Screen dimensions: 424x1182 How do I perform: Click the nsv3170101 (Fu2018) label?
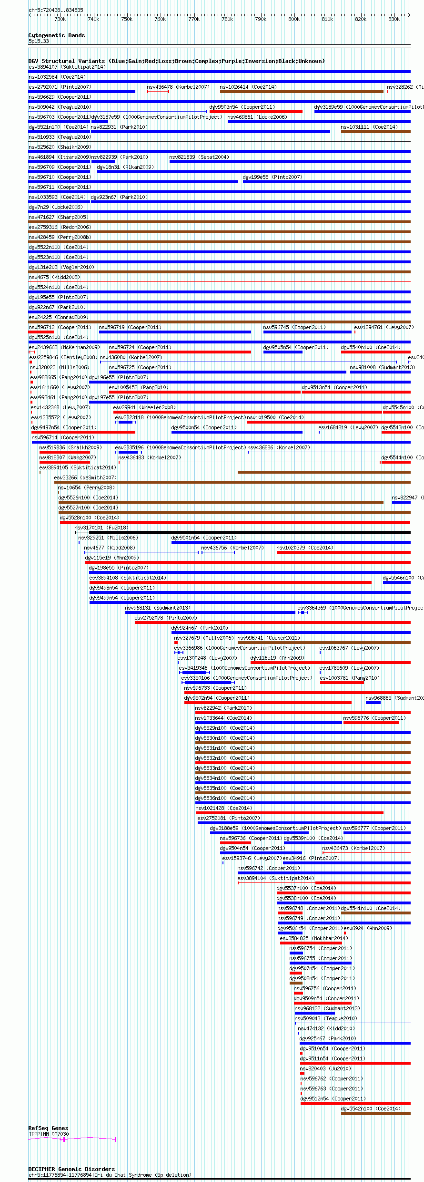click(102, 528)
